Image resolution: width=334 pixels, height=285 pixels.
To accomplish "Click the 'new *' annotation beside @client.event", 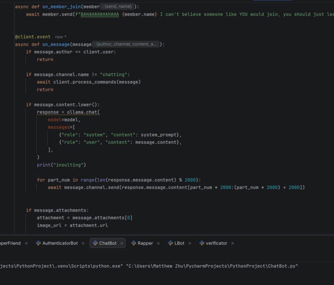I will click(61, 37).
